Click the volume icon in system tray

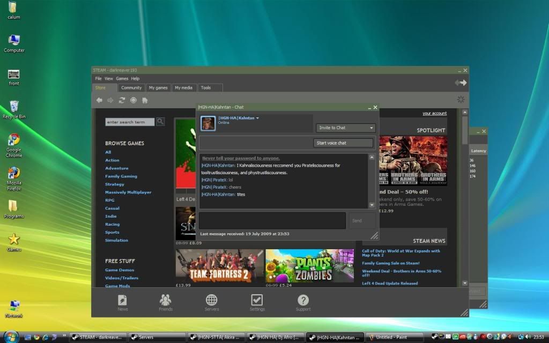[528, 337]
